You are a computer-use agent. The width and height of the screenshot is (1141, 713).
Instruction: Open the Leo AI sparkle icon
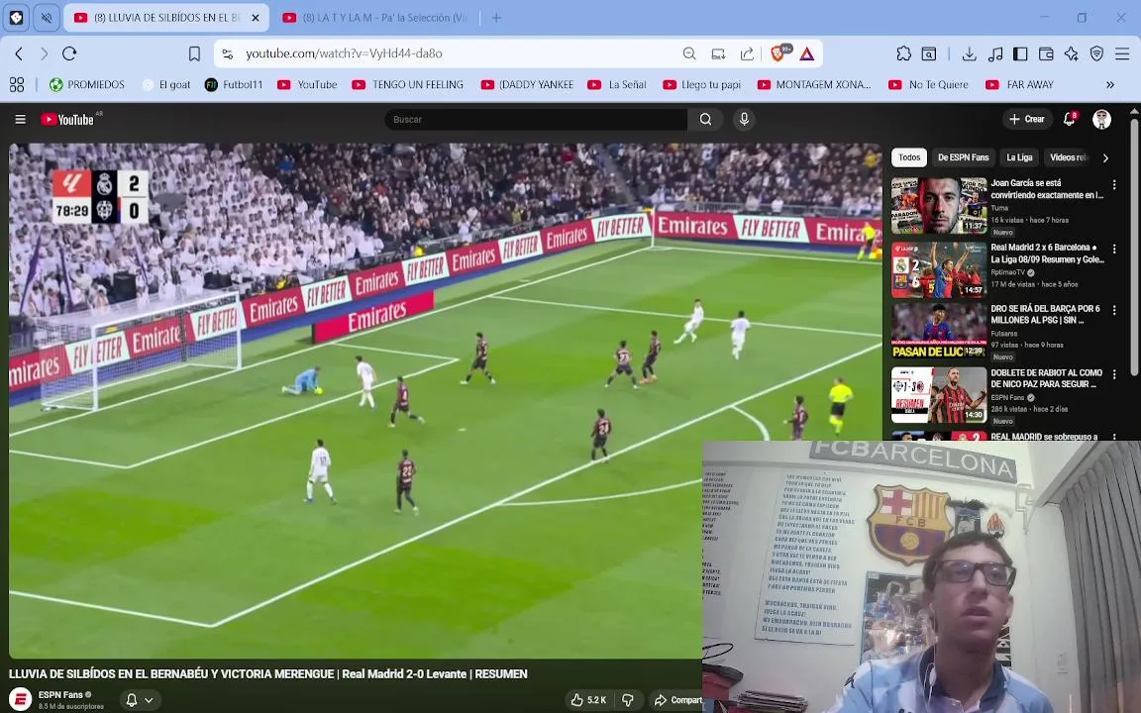coord(1071,53)
